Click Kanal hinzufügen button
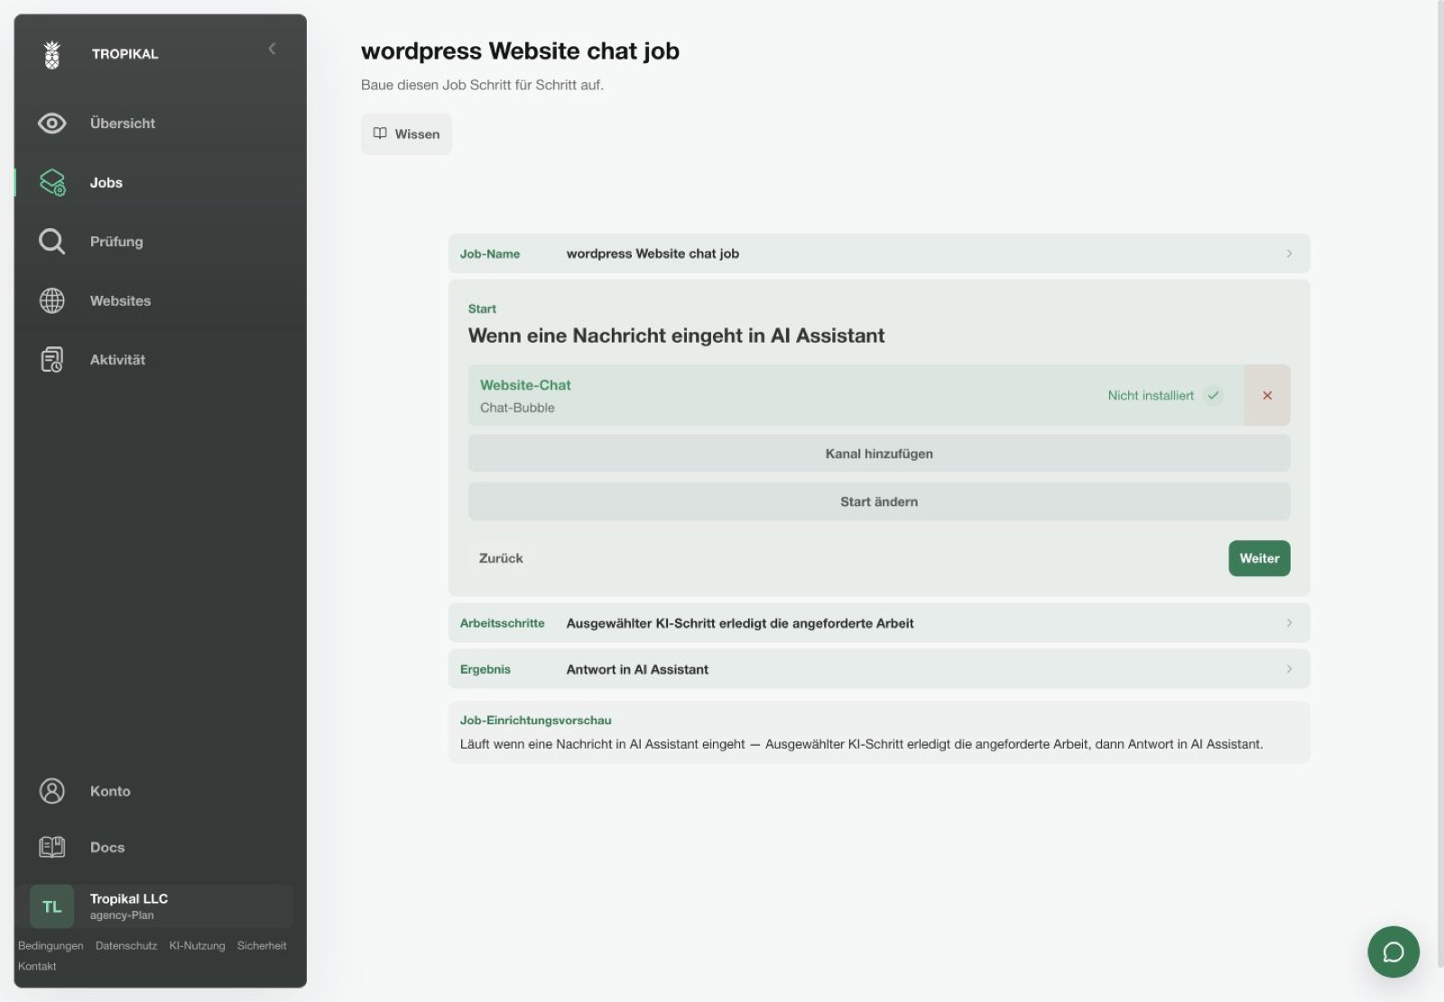This screenshot has width=1444, height=1002. (x=879, y=454)
